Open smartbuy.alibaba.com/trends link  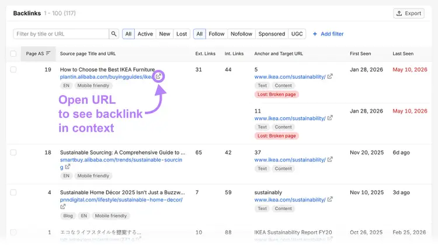click(x=121, y=160)
